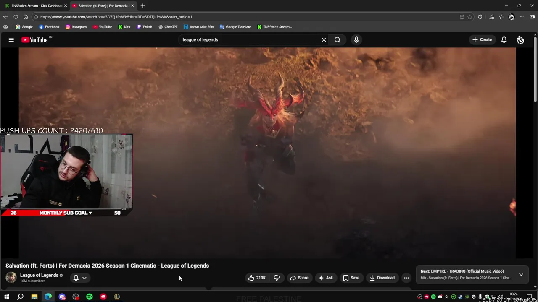Open File Explorer from taskbar
Screen dimensions: 538x302
(34, 297)
